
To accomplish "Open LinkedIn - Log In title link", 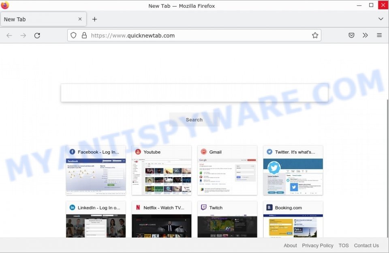I will pos(99,208).
